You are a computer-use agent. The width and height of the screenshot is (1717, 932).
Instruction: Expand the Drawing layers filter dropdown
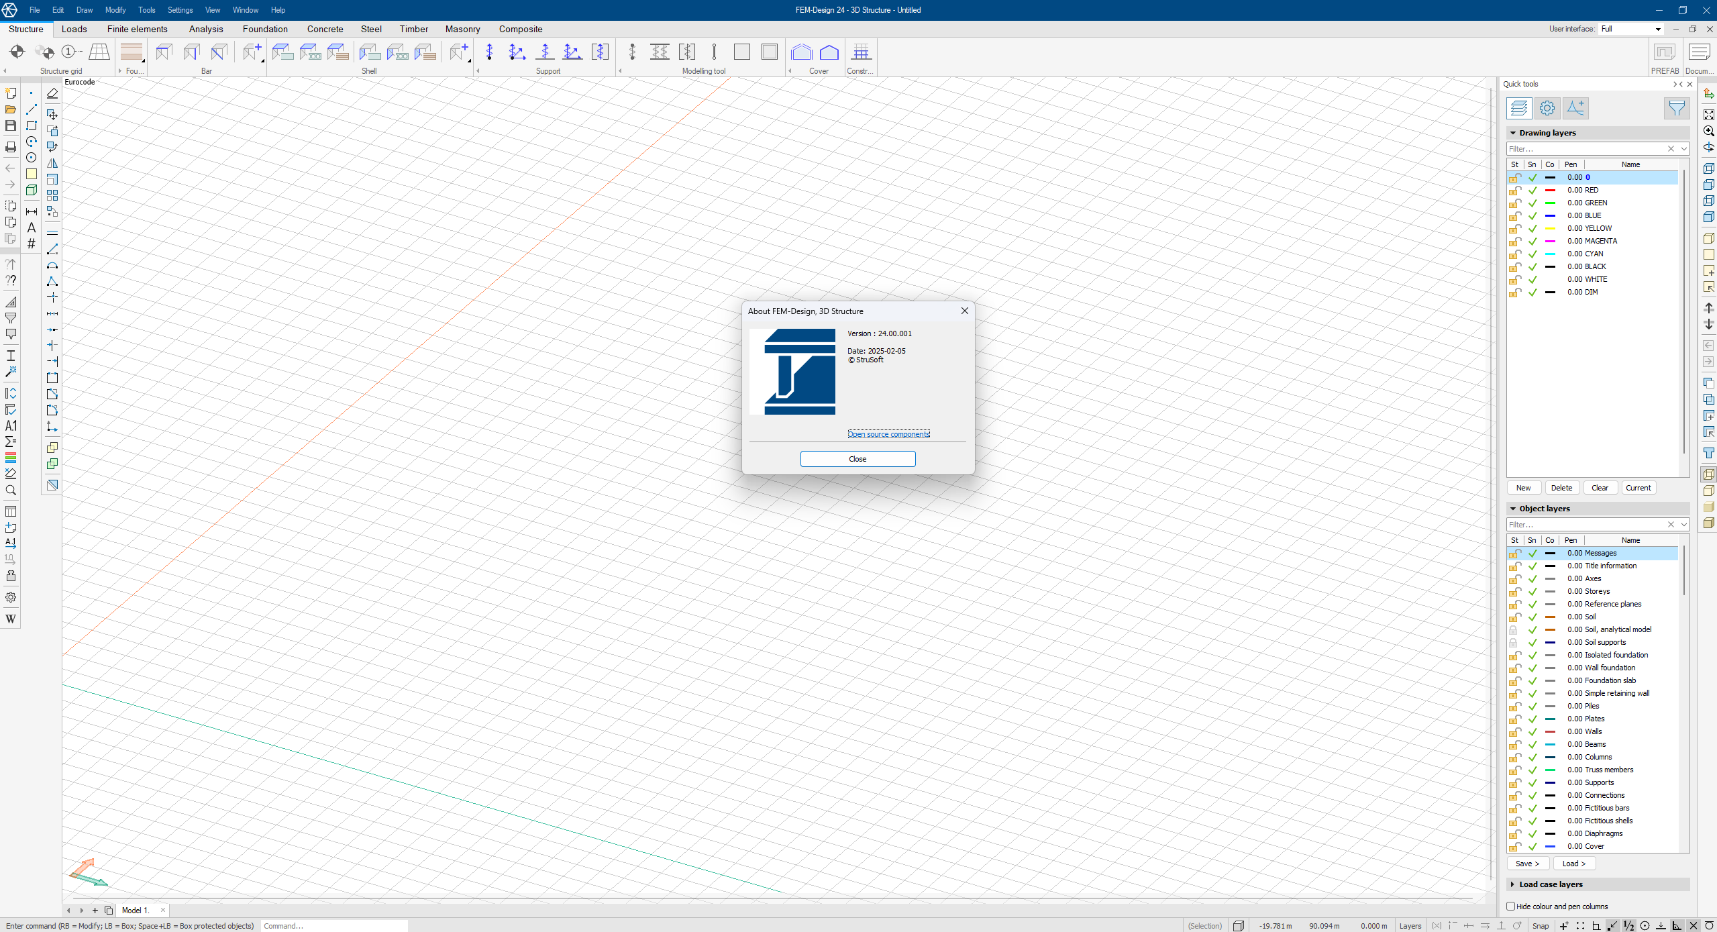click(x=1683, y=149)
